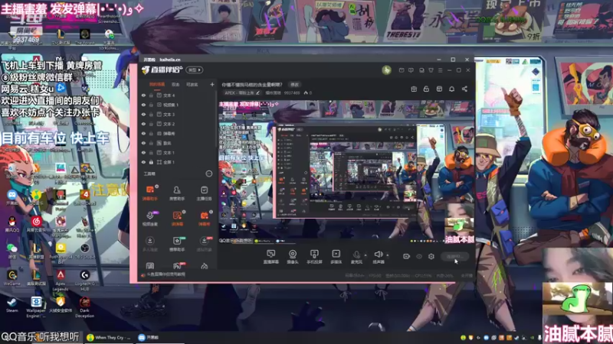The height and width of the screenshot is (344, 613).
Task: Select the 文本 4 source row
Action: (177, 95)
